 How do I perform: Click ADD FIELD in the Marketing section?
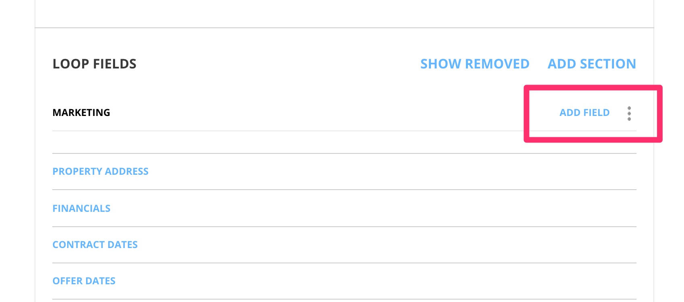point(584,113)
